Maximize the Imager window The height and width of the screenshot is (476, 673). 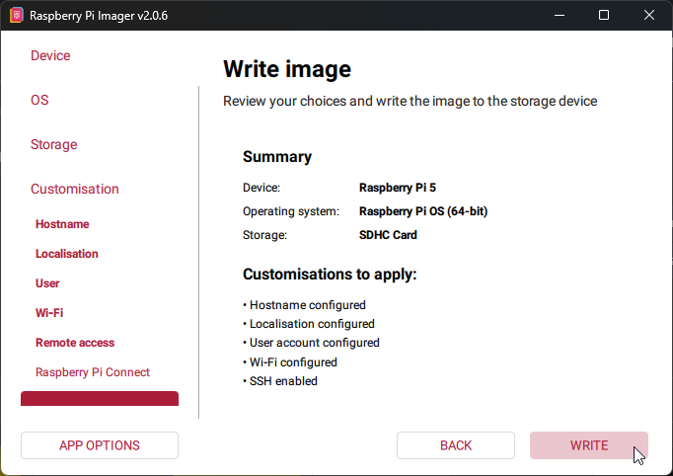(604, 16)
